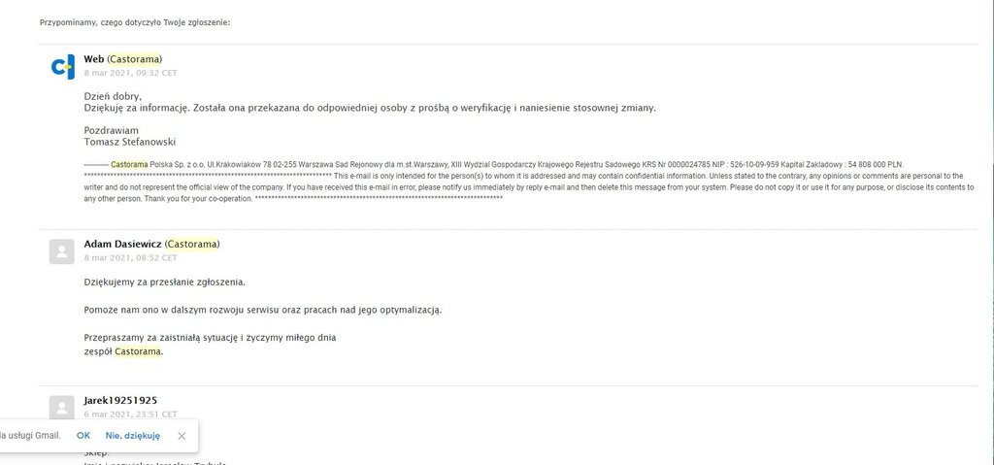Click timestamp 8 mar 2021, 09:32 CET
This screenshot has height=465, width=994.
[x=130, y=73]
